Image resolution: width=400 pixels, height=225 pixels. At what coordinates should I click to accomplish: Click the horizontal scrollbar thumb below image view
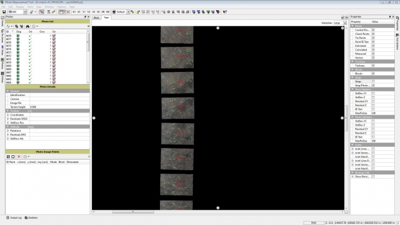pyautogui.click(x=133, y=212)
